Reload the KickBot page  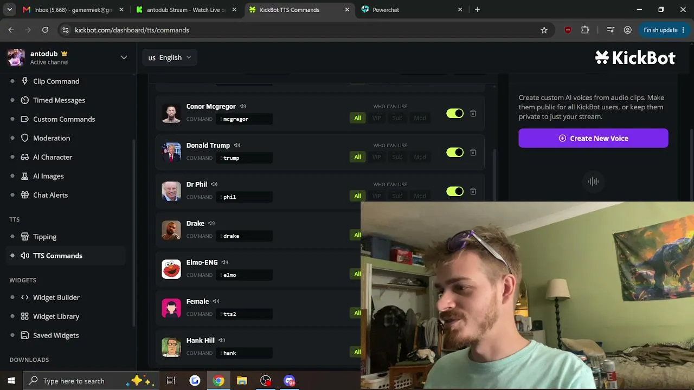(45, 30)
